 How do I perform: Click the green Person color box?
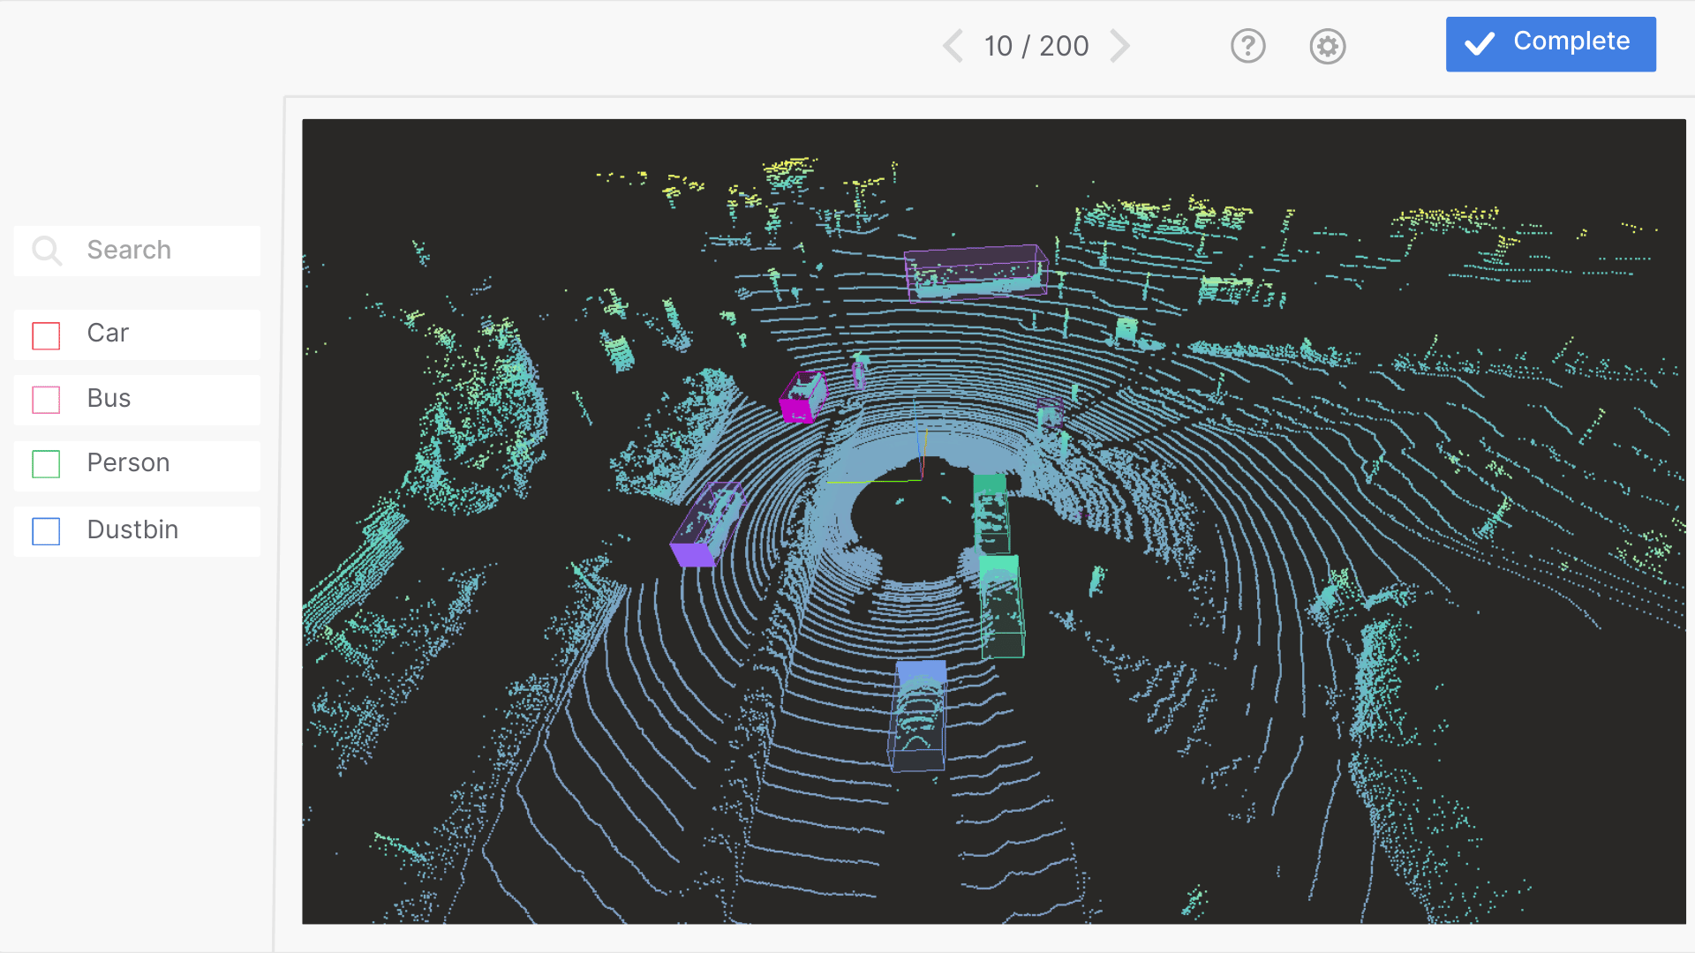tap(46, 464)
